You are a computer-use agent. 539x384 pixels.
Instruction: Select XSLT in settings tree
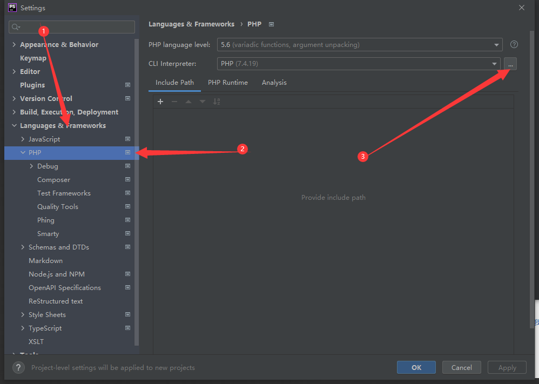coord(36,342)
